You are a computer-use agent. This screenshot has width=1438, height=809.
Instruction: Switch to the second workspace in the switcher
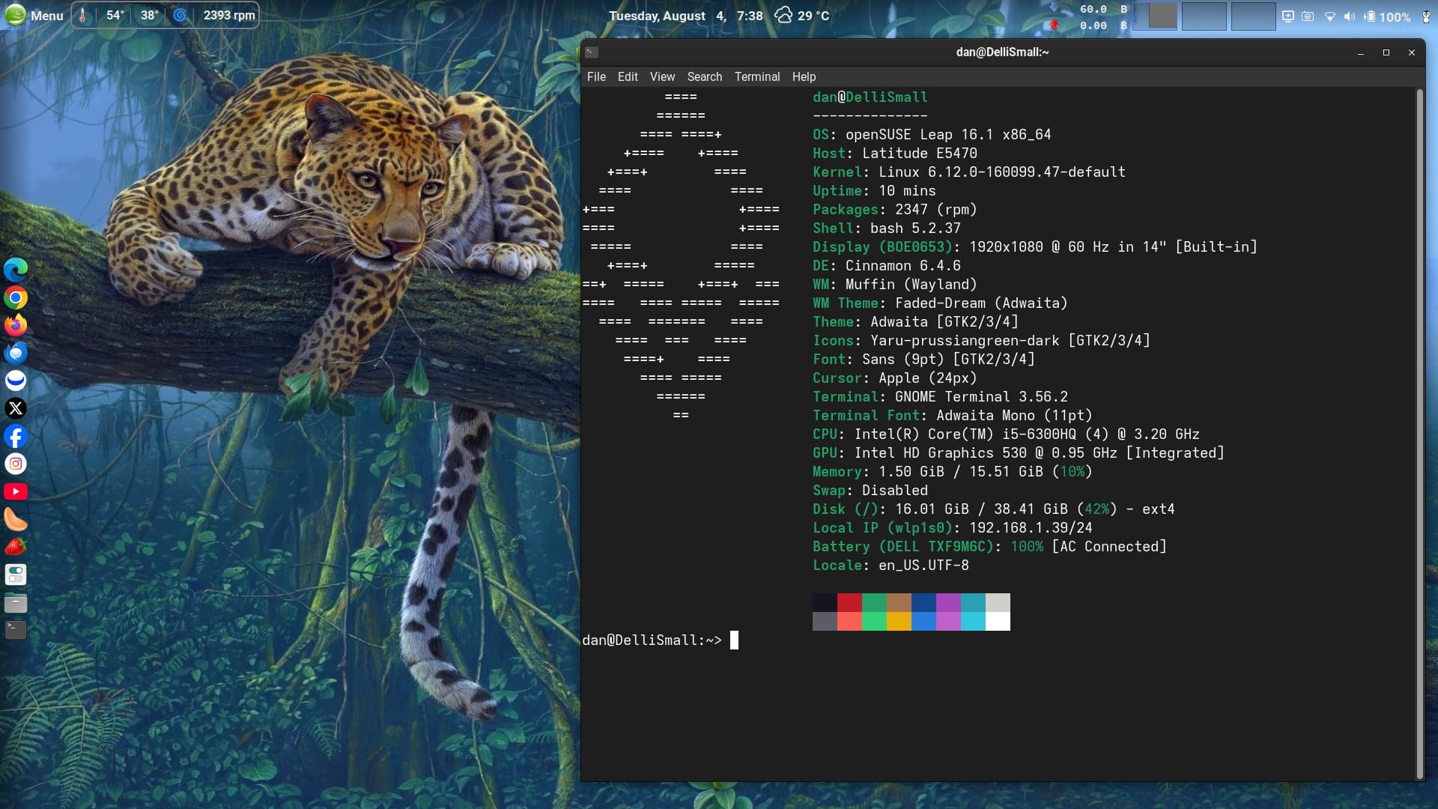[1204, 16]
